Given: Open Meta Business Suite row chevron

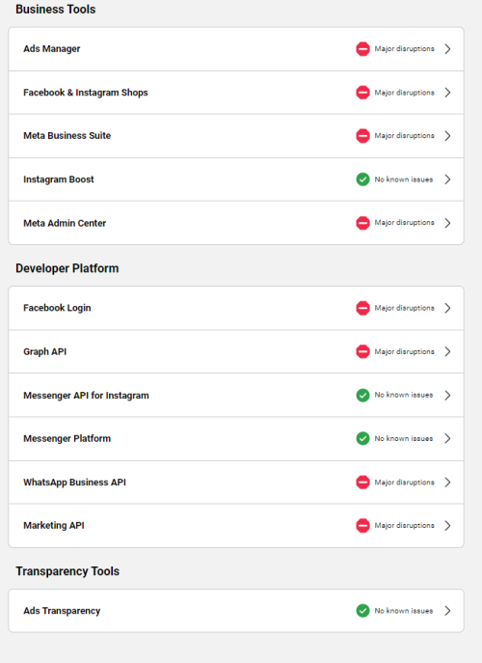Looking at the screenshot, I should point(448,136).
